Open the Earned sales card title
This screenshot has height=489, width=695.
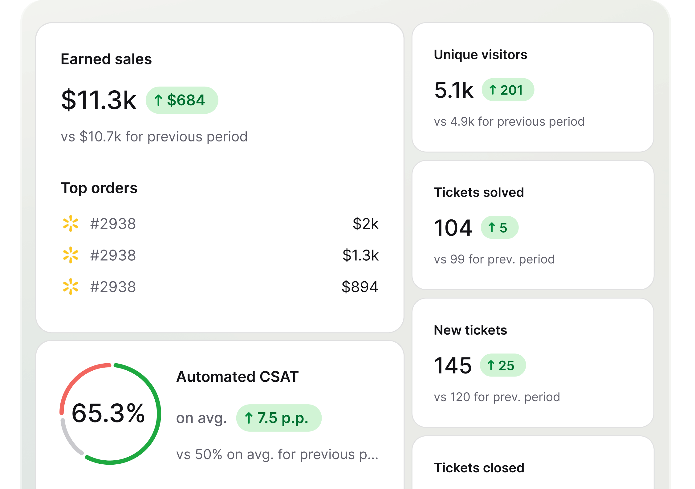pyautogui.click(x=106, y=59)
